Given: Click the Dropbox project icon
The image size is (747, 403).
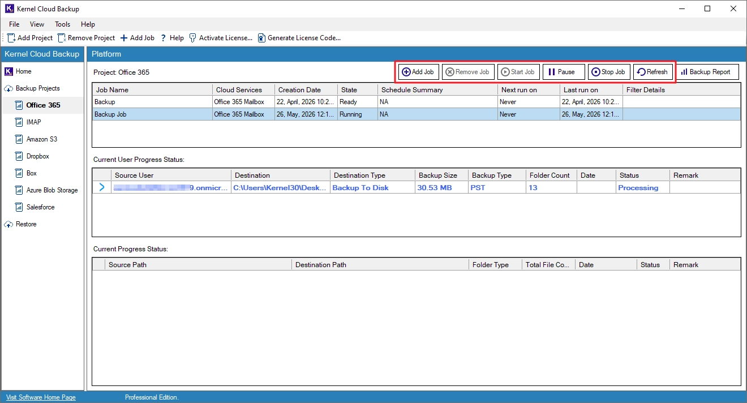Looking at the screenshot, I should coord(19,156).
